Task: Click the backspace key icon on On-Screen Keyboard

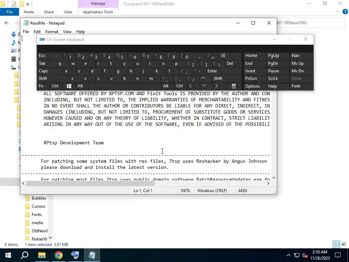Action: [223, 56]
